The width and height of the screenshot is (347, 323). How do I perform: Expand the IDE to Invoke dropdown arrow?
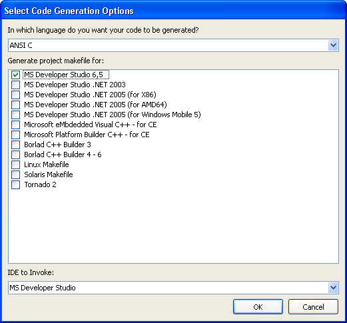pyautogui.click(x=333, y=288)
